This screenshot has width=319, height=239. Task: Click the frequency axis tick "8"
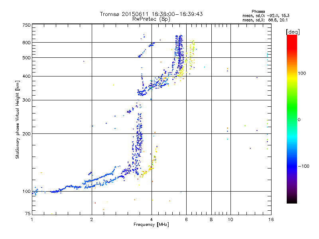coord(211,219)
